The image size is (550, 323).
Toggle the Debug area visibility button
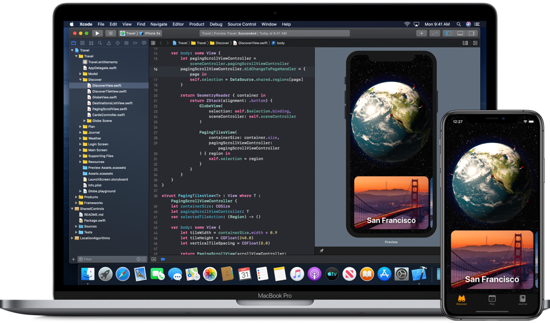coord(460,33)
